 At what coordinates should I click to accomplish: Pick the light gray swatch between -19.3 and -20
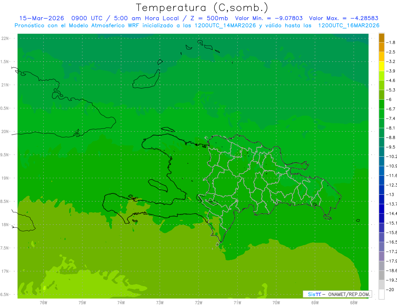point(381,285)
